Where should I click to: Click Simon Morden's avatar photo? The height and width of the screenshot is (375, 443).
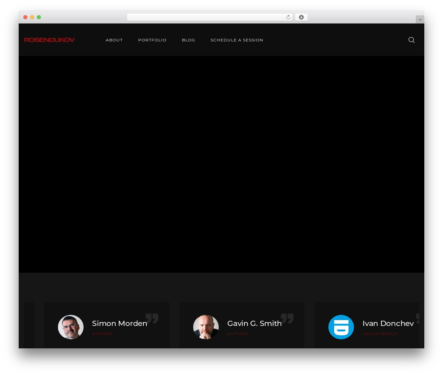pos(71,327)
